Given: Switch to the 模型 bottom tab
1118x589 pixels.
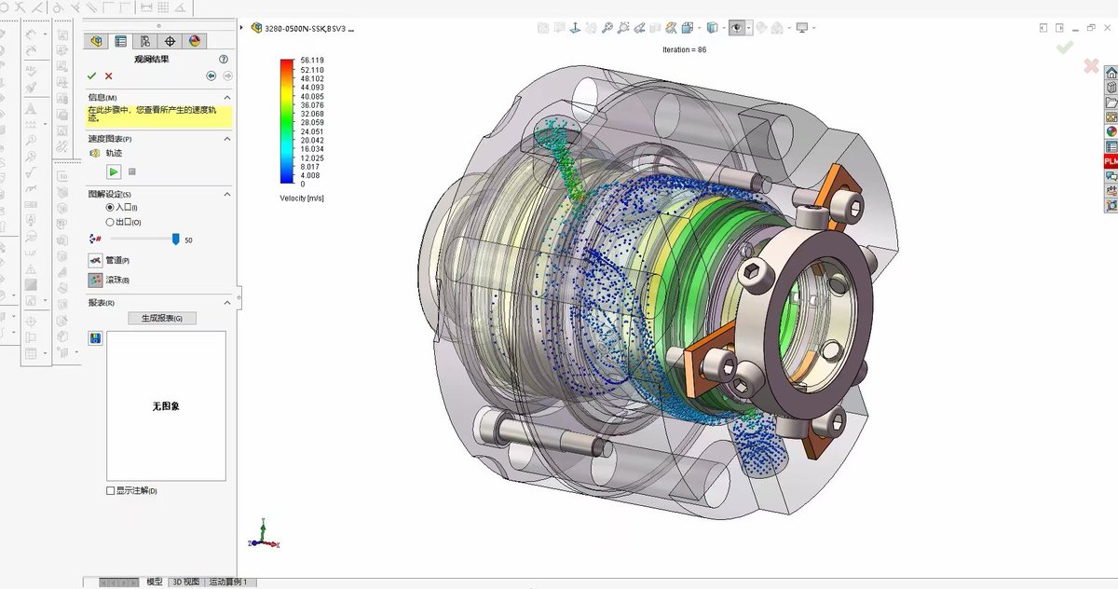Looking at the screenshot, I should point(155,582).
